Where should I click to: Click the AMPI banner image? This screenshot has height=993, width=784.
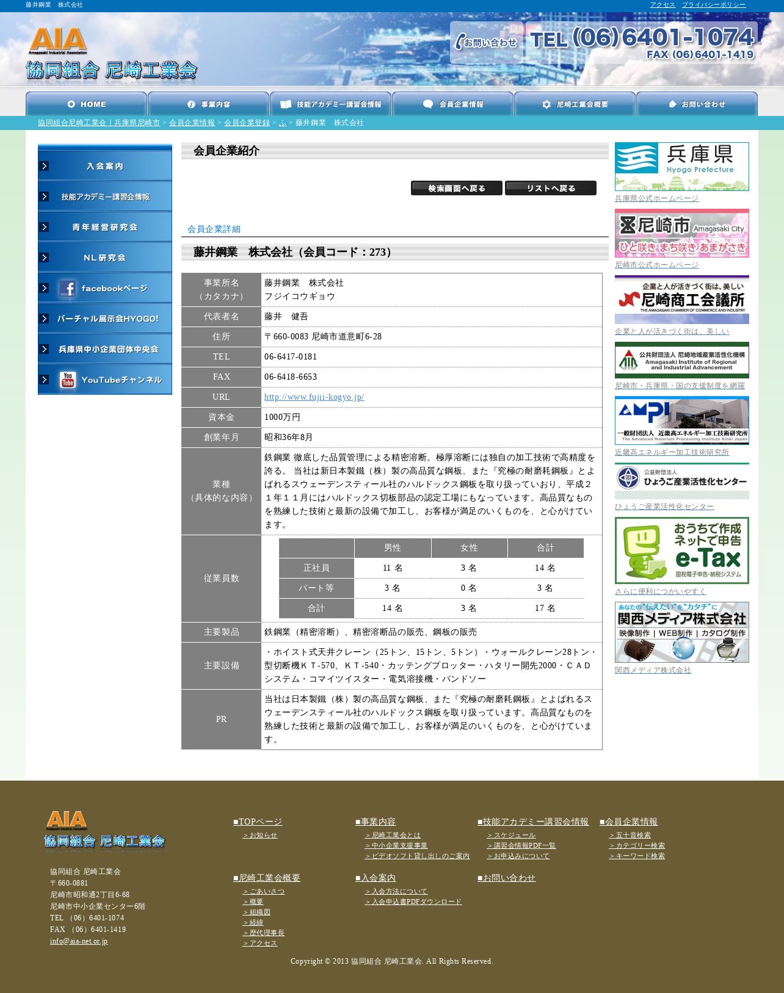pyautogui.click(x=682, y=421)
